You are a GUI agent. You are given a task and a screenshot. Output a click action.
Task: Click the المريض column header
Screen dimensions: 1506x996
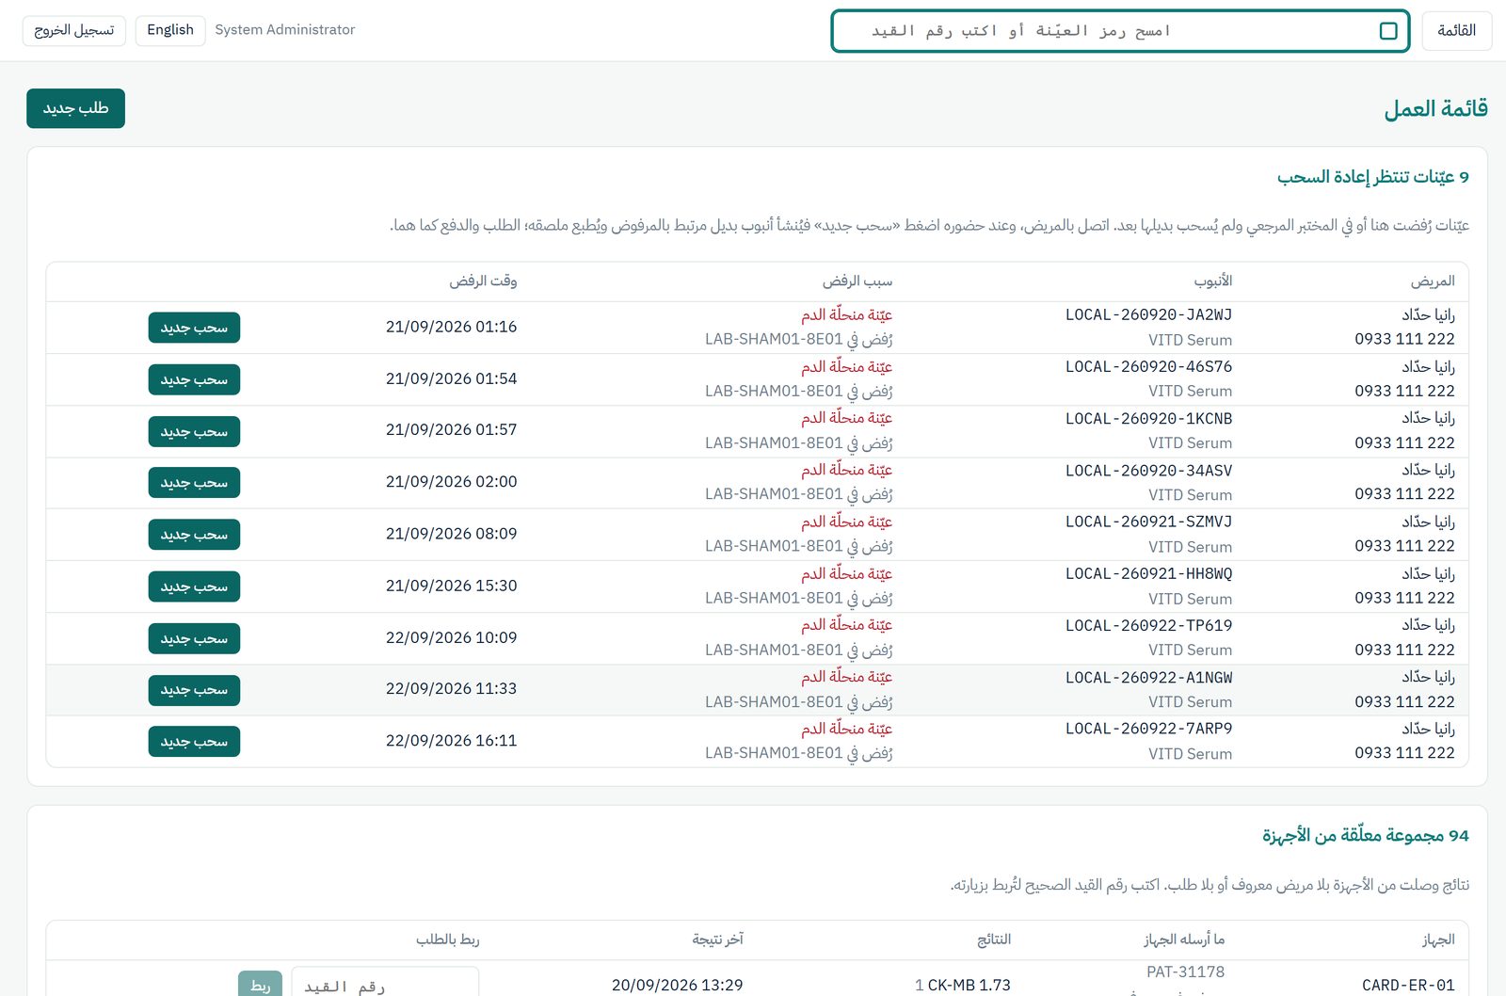[x=1433, y=281]
